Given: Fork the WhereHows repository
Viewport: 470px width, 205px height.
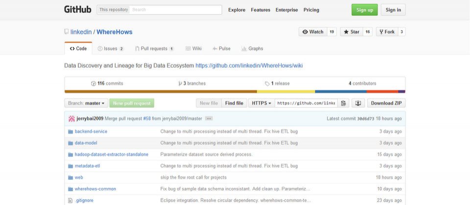Looking at the screenshot, I should click(387, 32).
